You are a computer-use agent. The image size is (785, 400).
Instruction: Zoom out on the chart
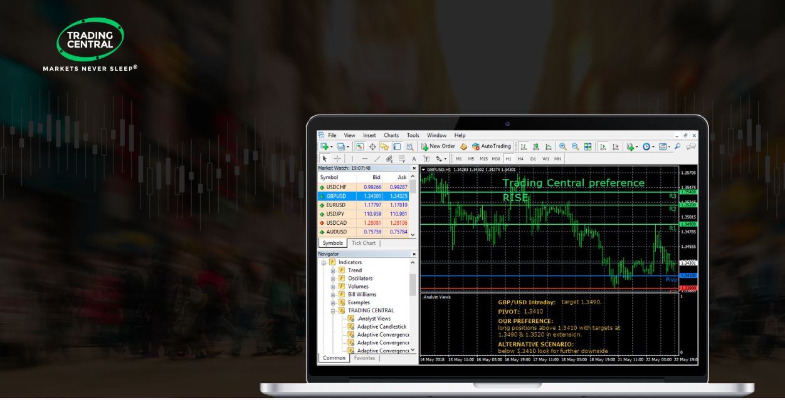tap(575, 146)
